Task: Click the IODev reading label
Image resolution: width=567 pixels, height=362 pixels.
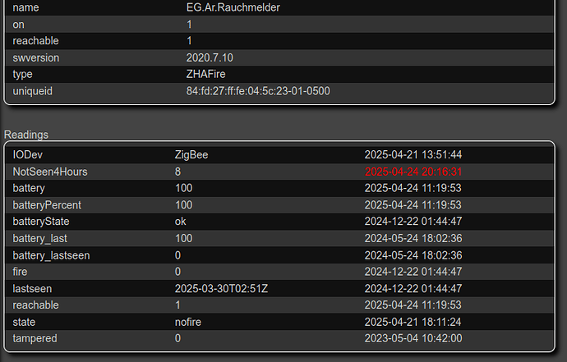Action: click(27, 154)
